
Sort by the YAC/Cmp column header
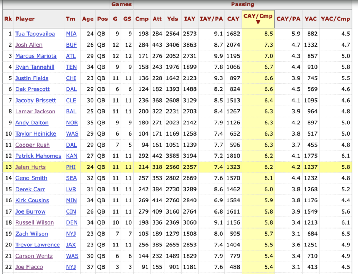coord(335,19)
